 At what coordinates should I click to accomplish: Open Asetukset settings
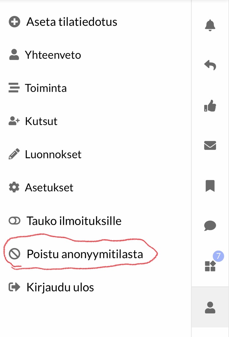[49, 187]
